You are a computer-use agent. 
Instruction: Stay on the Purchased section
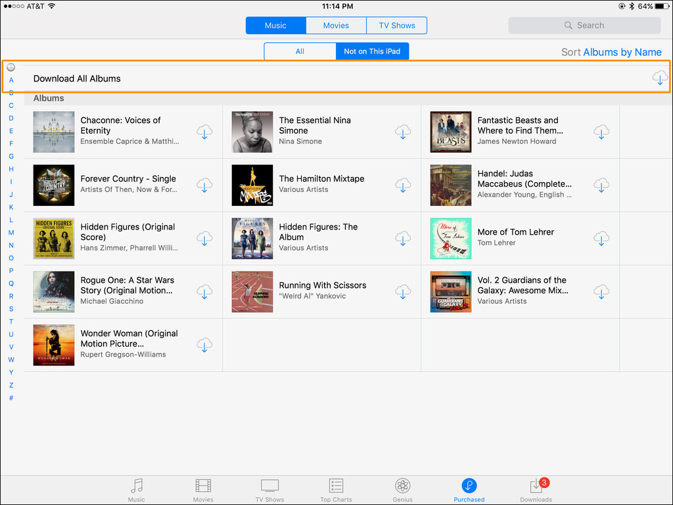tap(469, 490)
